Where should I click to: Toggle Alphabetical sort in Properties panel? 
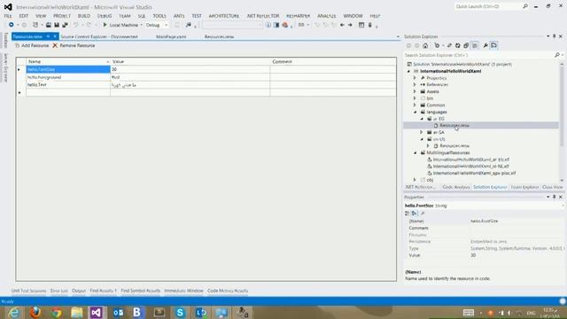(415, 214)
